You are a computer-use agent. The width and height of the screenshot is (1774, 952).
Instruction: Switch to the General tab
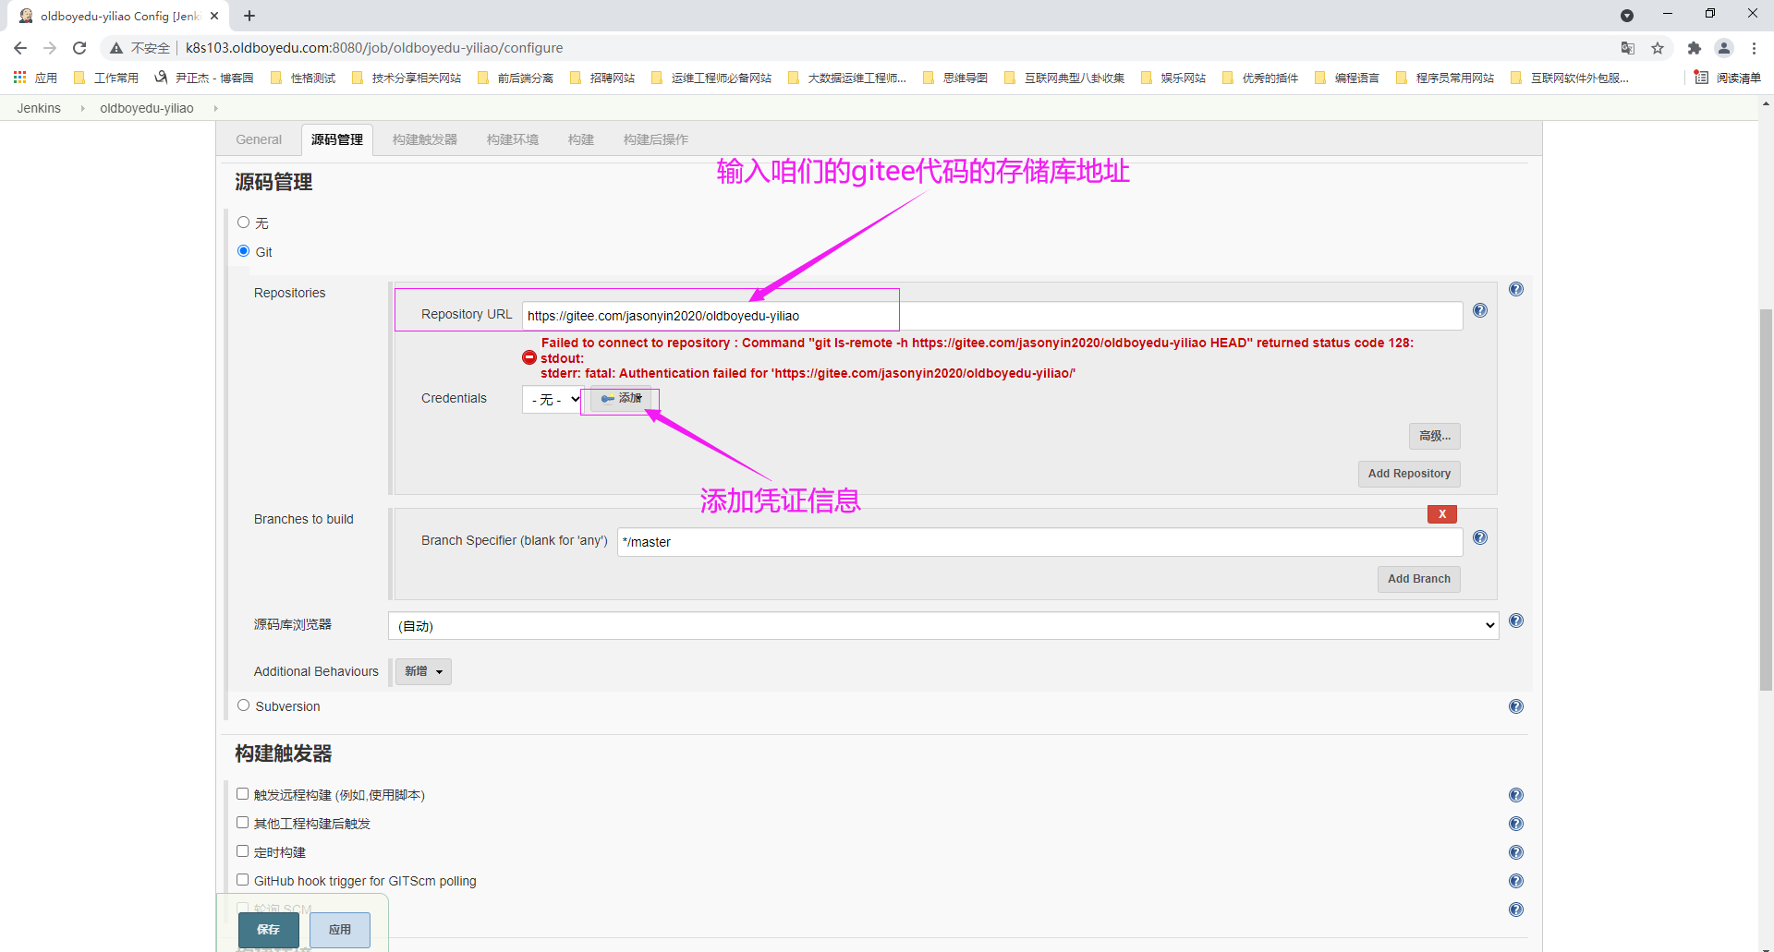pyautogui.click(x=259, y=139)
